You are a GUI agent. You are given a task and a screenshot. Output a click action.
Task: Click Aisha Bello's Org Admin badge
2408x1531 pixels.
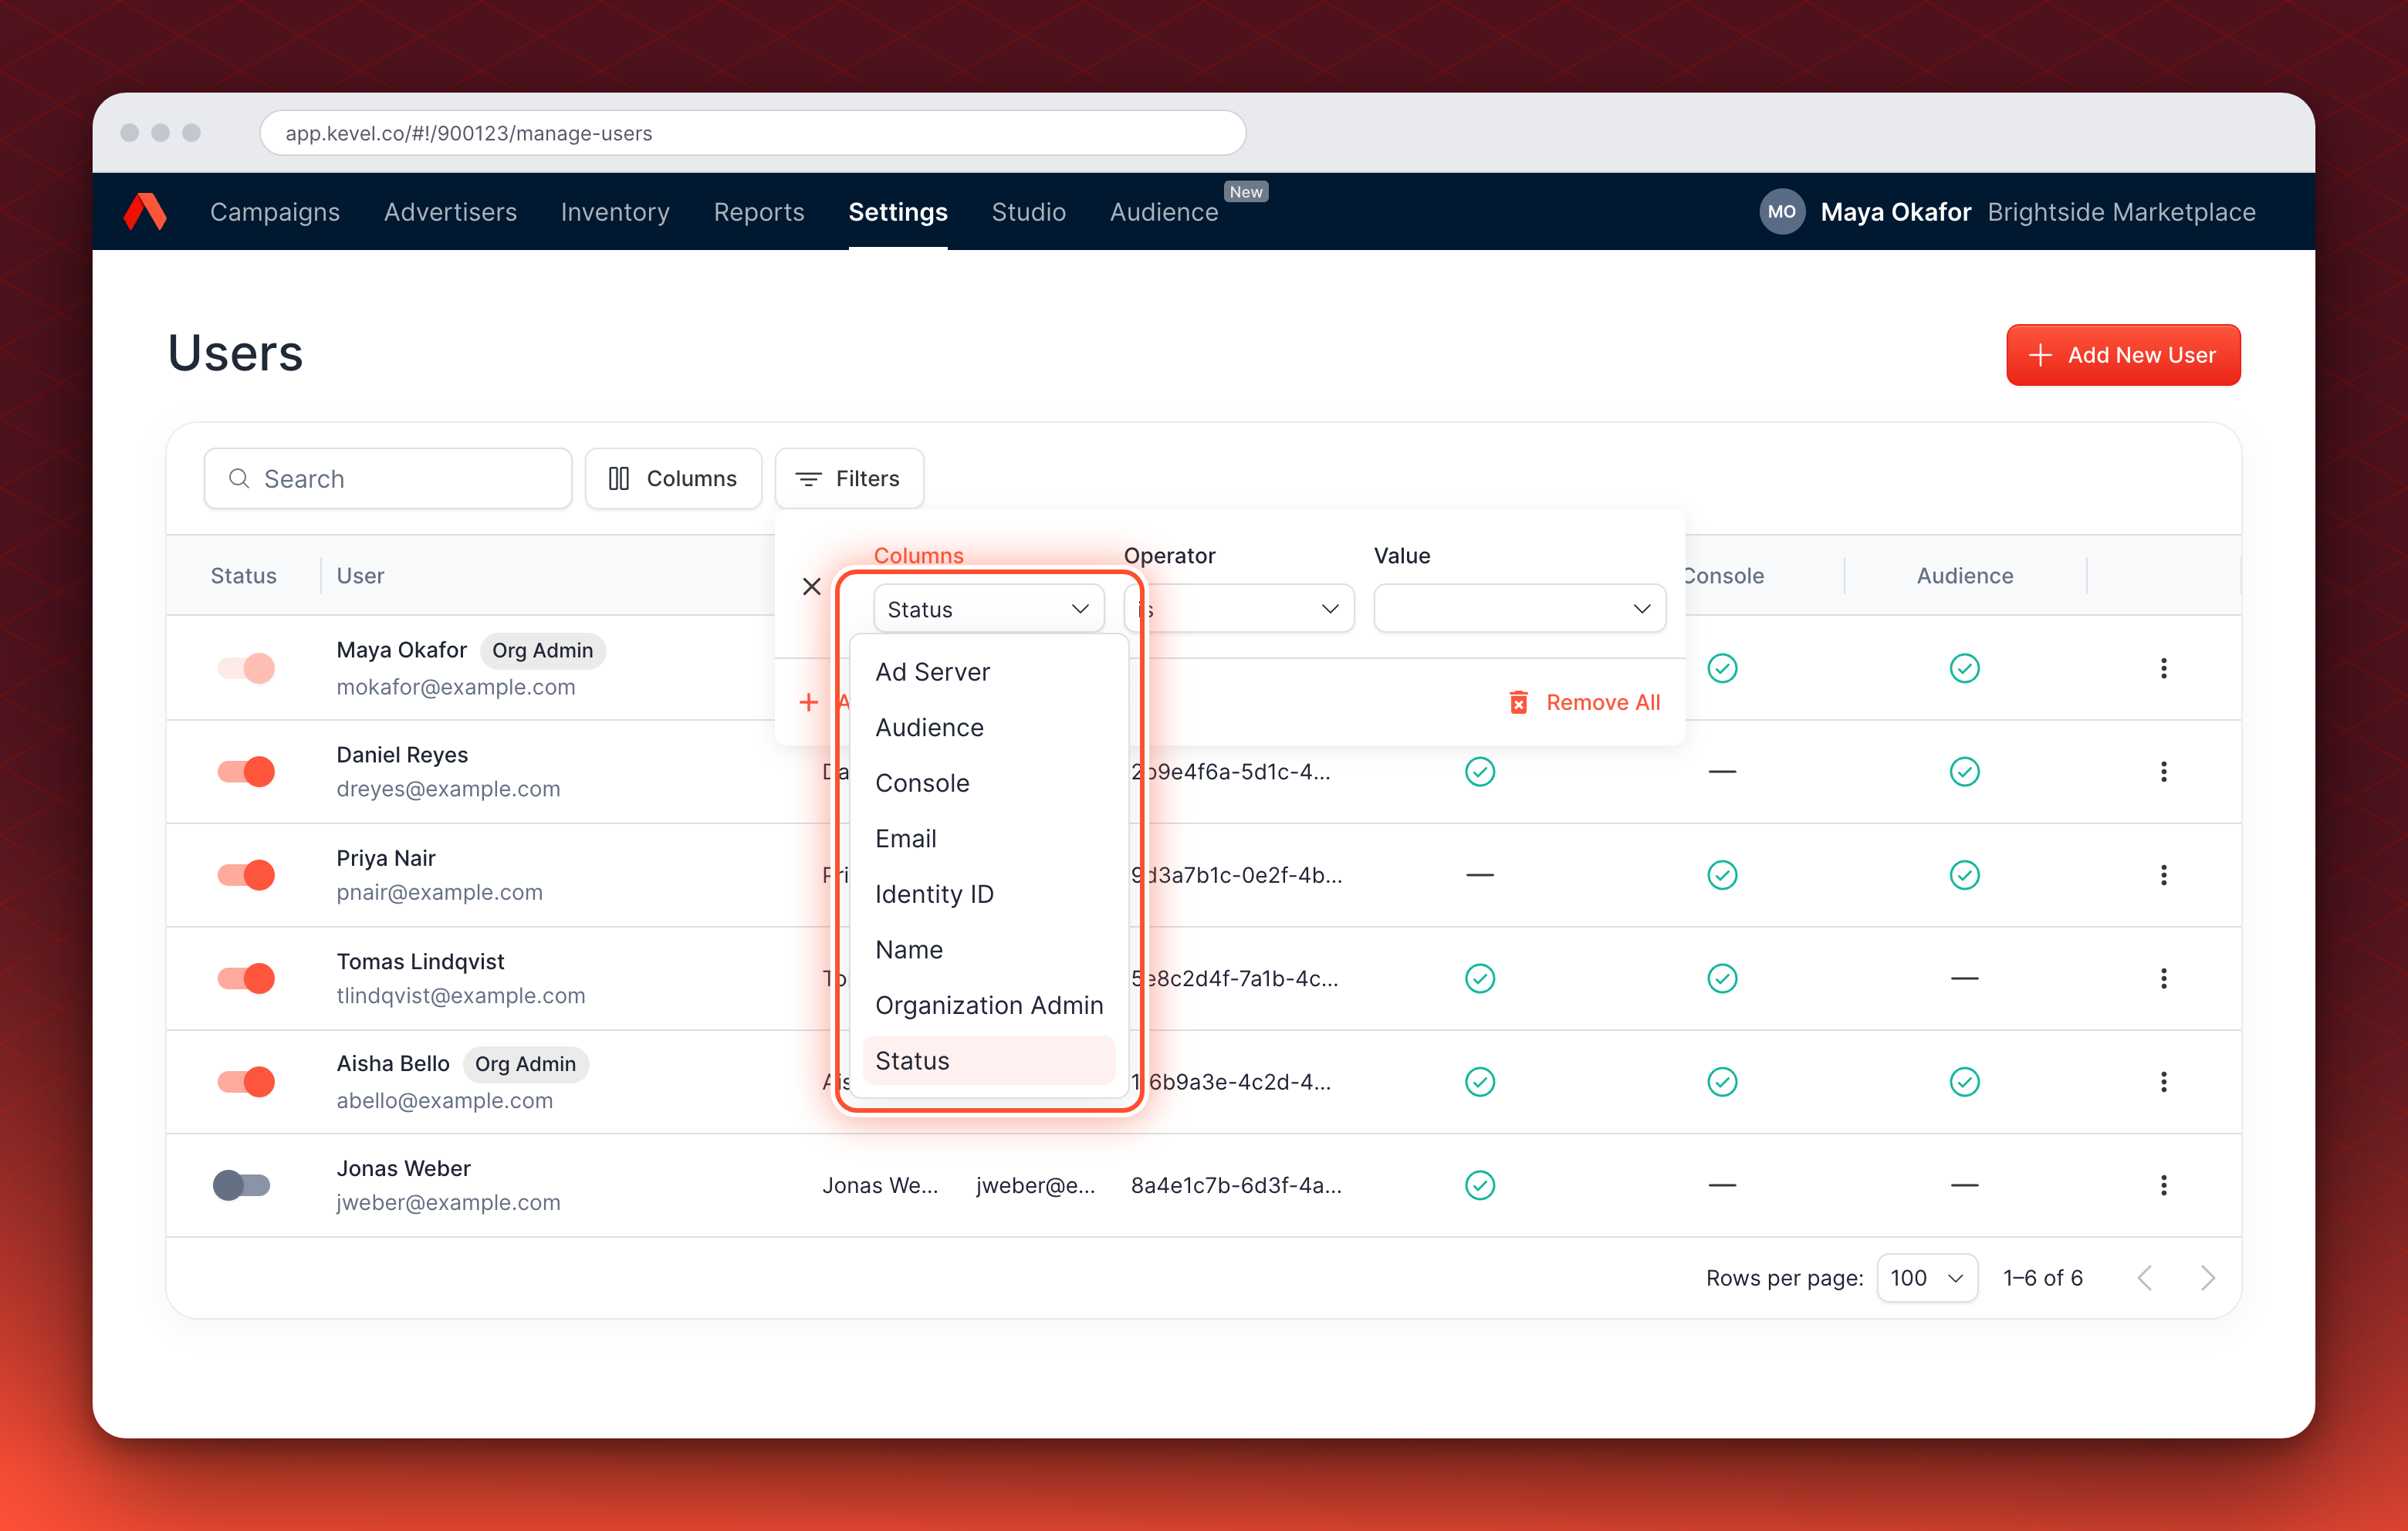click(x=525, y=1064)
